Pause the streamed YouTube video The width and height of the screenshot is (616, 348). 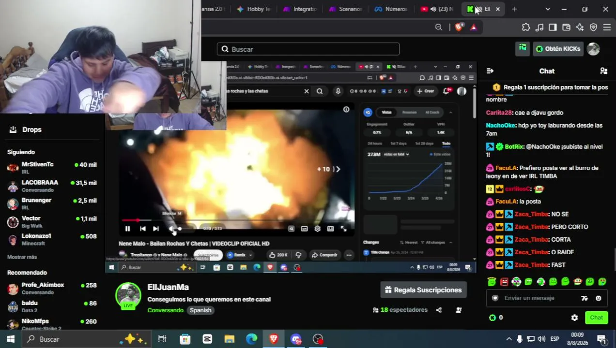point(127,229)
